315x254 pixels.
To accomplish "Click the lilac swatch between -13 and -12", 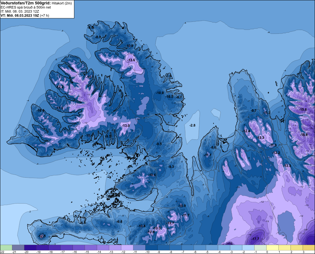I will pos(115,247).
